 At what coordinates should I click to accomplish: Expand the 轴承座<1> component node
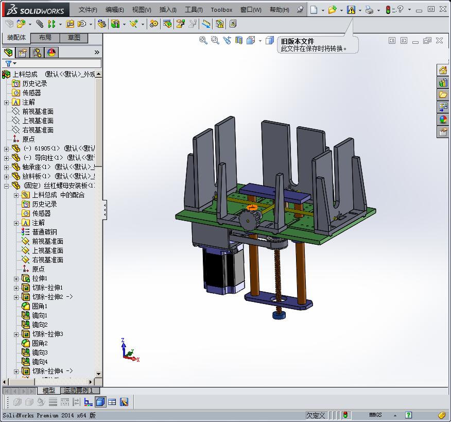click(6, 167)
